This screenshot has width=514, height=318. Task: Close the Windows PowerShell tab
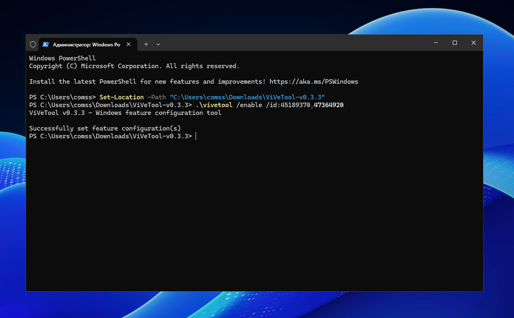(x=128, y=44)
